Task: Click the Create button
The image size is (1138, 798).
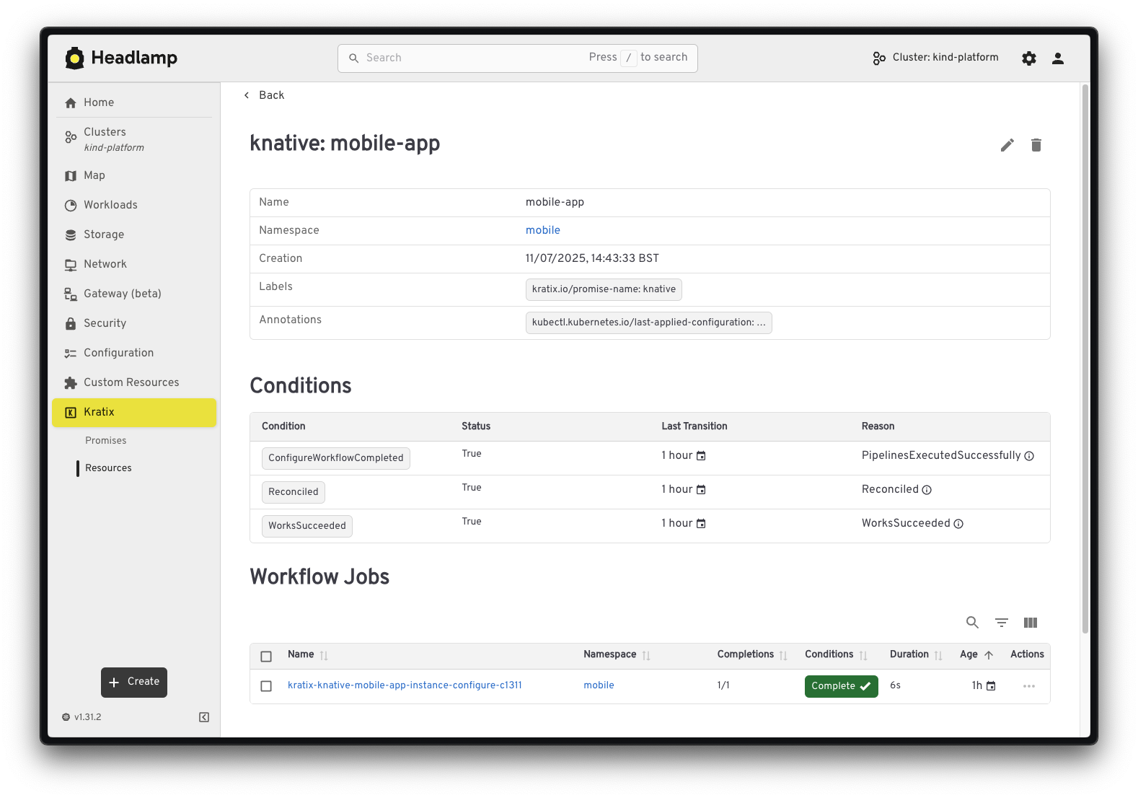Action: click(x=134, y=682)
